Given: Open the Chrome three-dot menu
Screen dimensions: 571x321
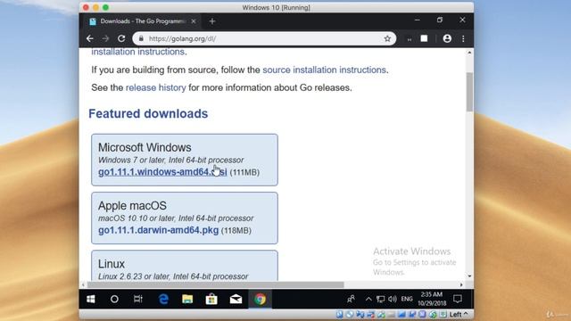Looking at the screenshot, I should tap(463, 38).
